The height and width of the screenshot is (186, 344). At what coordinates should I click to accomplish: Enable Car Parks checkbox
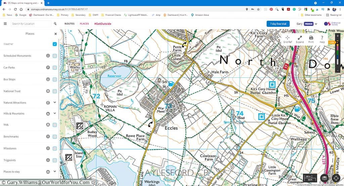pos(55,68)
